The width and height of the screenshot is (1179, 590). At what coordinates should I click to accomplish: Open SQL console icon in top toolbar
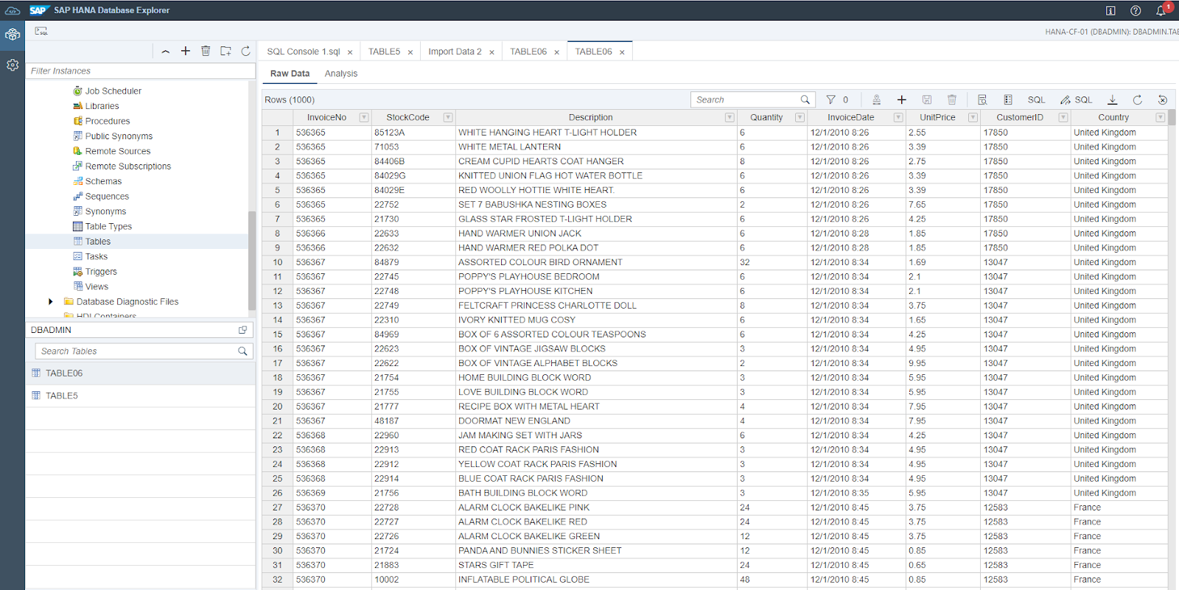pyautogui.click(x=41, y=31)
